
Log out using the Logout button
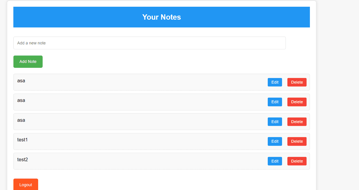click(26, 185)
